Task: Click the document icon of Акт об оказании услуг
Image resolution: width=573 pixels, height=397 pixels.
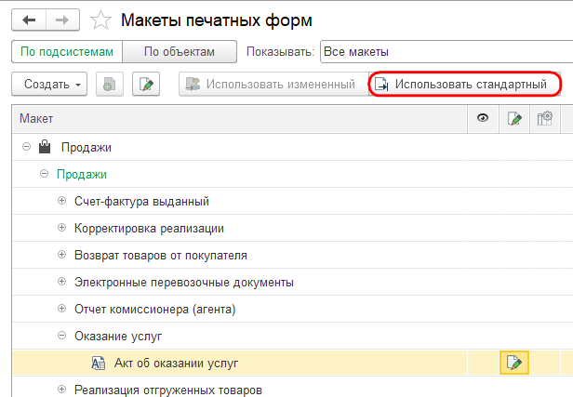Action: tap(99, 364)
